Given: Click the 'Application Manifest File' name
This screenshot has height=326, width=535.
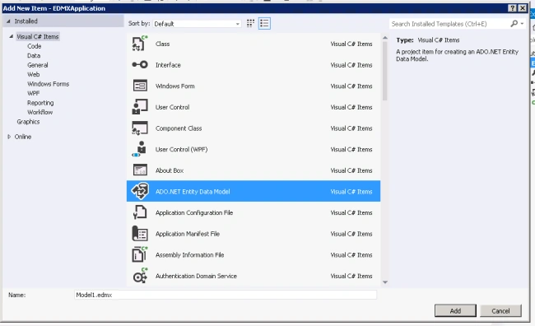Looking at the screenshot, I should pyautogui.click(x=188, y=234).
